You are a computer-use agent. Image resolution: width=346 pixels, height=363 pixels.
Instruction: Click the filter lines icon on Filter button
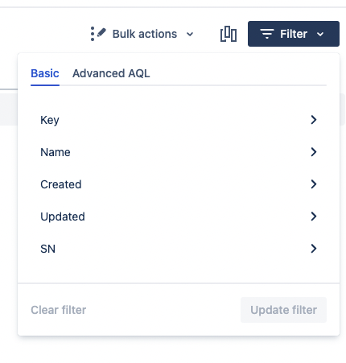(267, 34)
